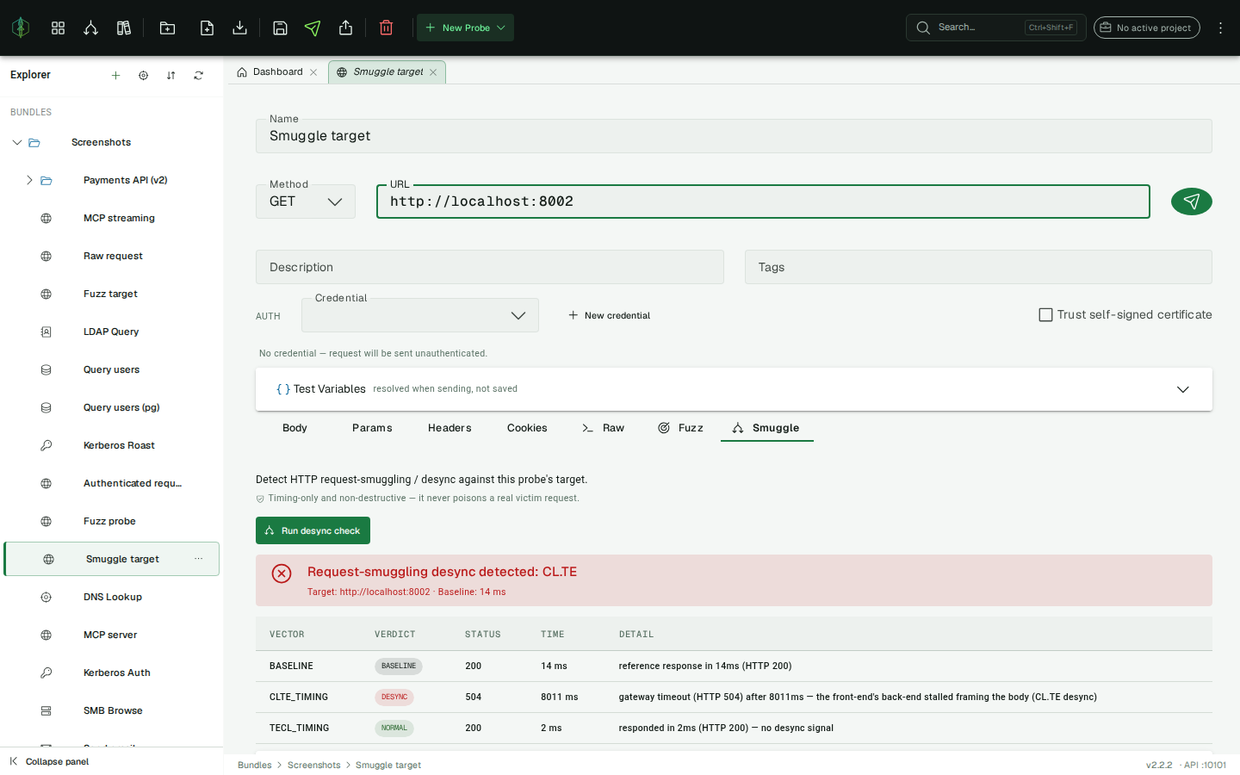The image size is (1240, 775).
Task: Switch to the Body tab
Action: (294, 428)
